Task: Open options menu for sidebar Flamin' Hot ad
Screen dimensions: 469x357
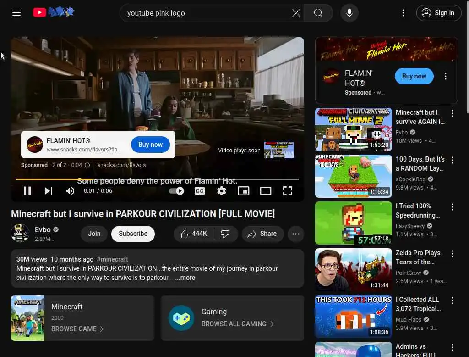Action: click(x=445, y=76)
